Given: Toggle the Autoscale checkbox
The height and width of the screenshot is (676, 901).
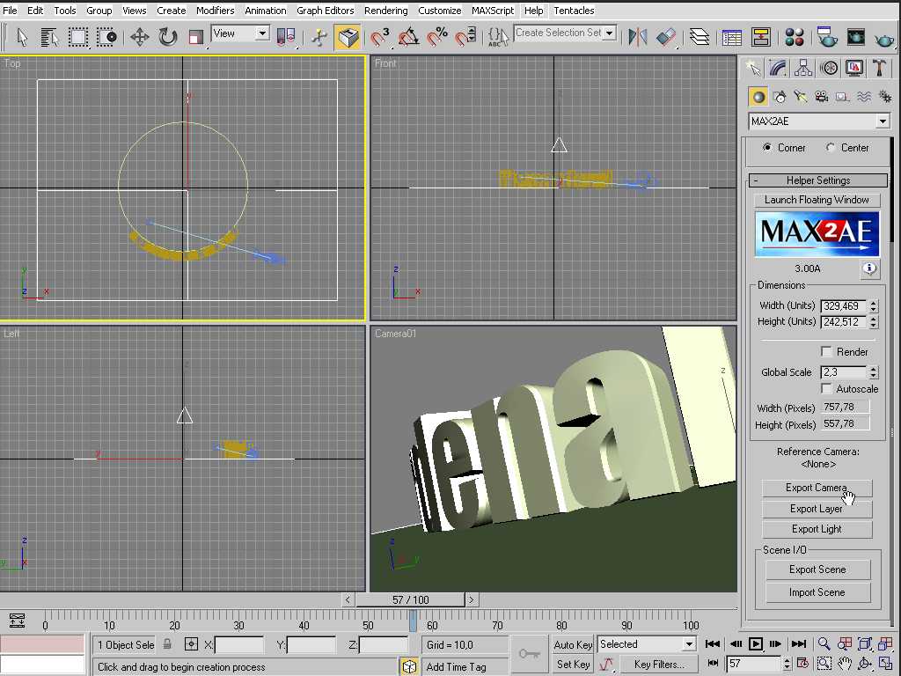Looking at the screenshot, I should click(826, 388).
